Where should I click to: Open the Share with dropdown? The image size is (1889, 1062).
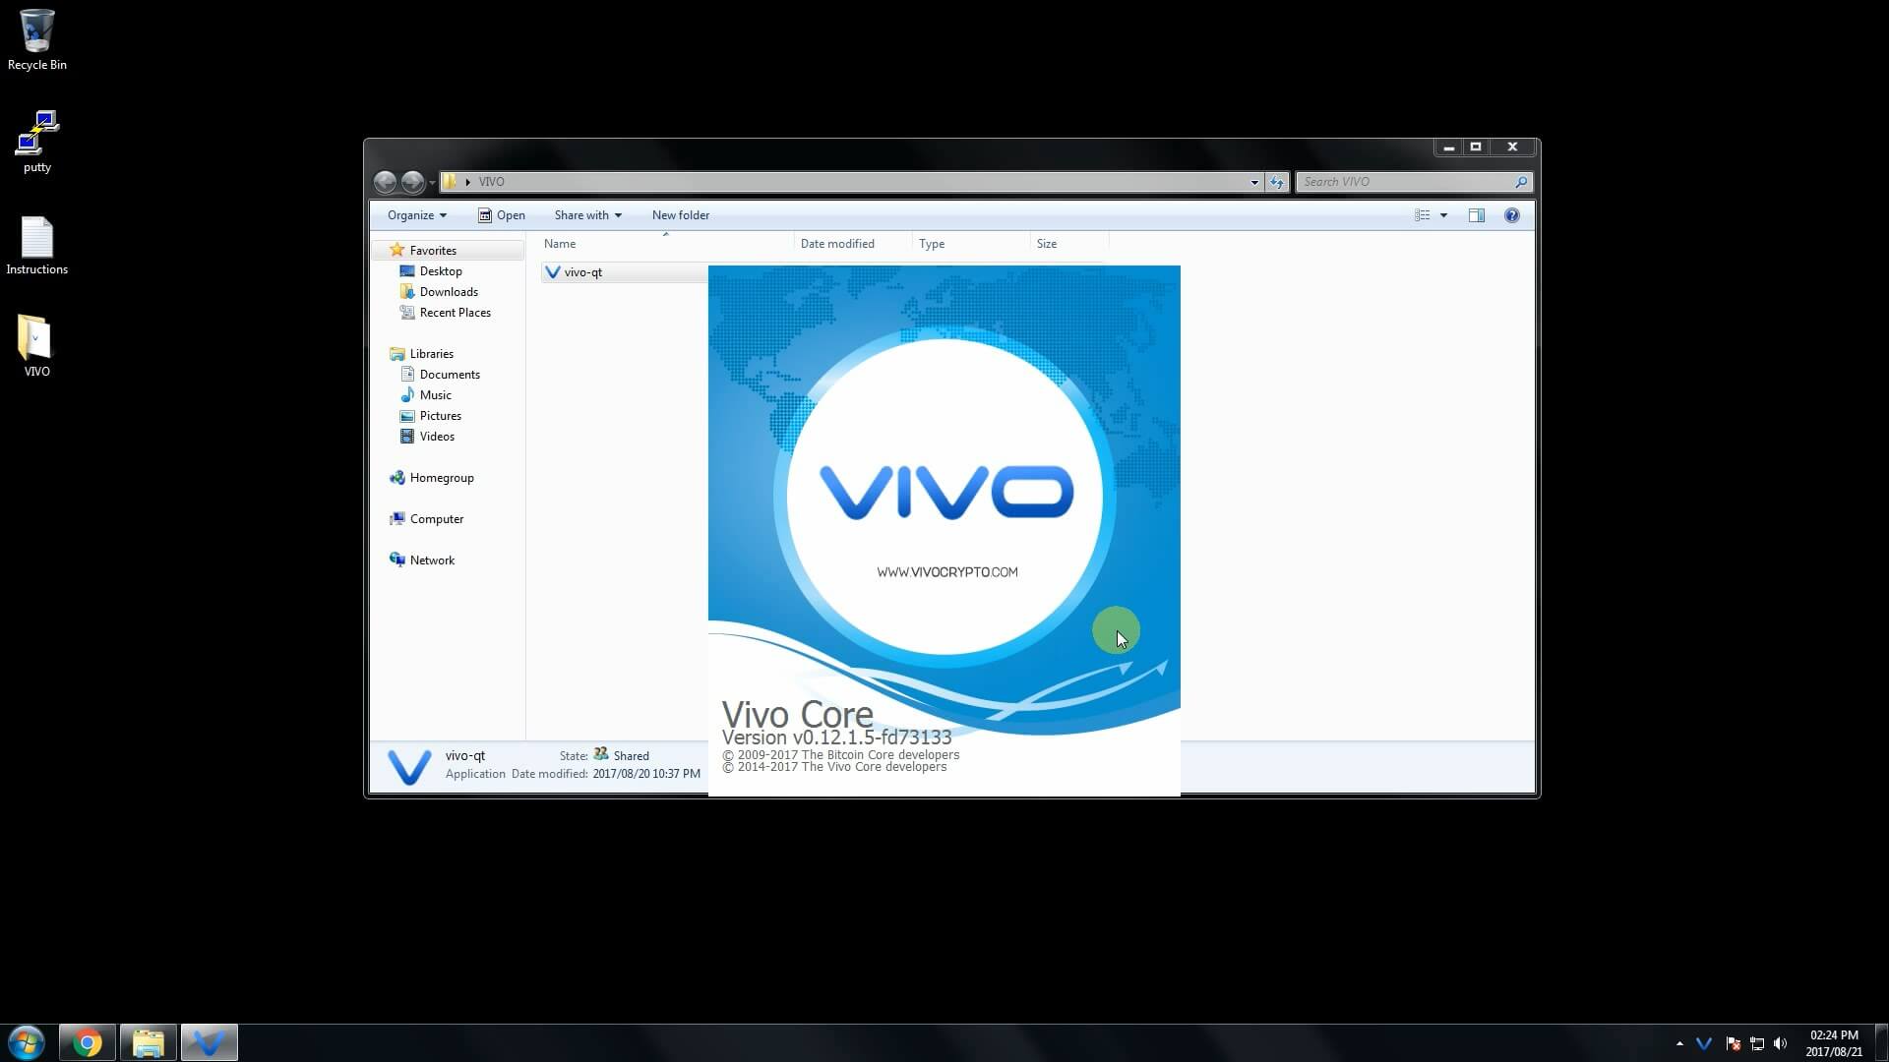pyautogui.click(x=586, y=214)
